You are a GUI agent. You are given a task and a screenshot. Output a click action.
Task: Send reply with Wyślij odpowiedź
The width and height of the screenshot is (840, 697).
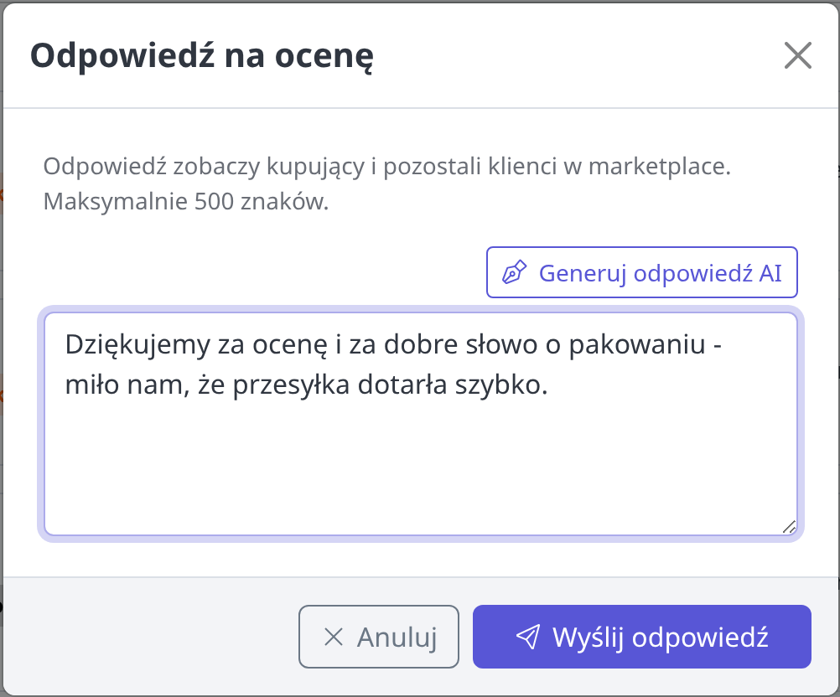pyautogui.click(x=642, y=637)
